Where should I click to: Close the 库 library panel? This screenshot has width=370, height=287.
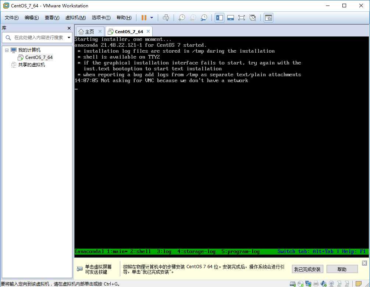(69, 28)
